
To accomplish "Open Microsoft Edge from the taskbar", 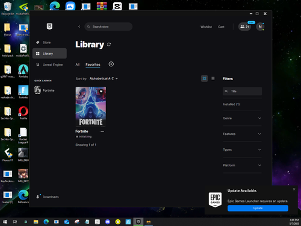I will tap(46, 222).
